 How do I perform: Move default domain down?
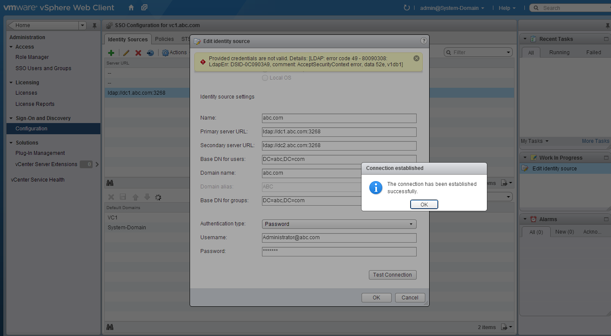click(146, 197)
